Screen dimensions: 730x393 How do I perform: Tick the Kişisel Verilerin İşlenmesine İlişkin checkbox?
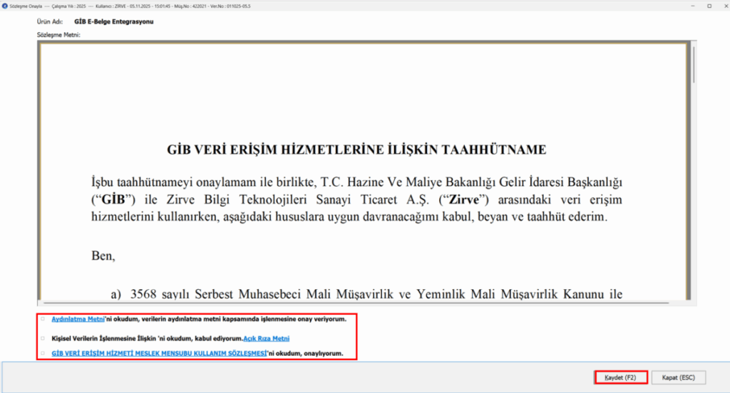coord(43,338)
